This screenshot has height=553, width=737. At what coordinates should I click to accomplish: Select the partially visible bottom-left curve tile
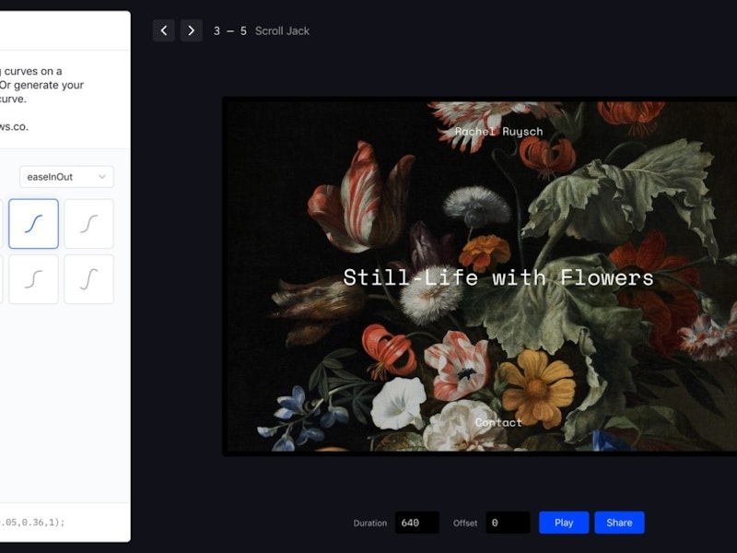(1, 279)
